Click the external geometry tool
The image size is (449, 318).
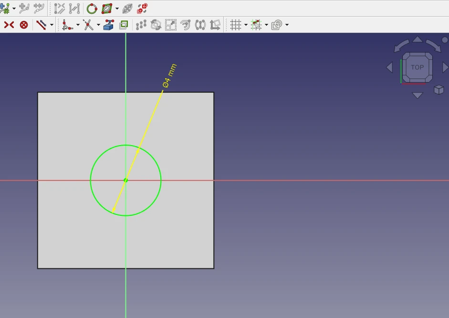pyautogui.click(x=109, y=25)
